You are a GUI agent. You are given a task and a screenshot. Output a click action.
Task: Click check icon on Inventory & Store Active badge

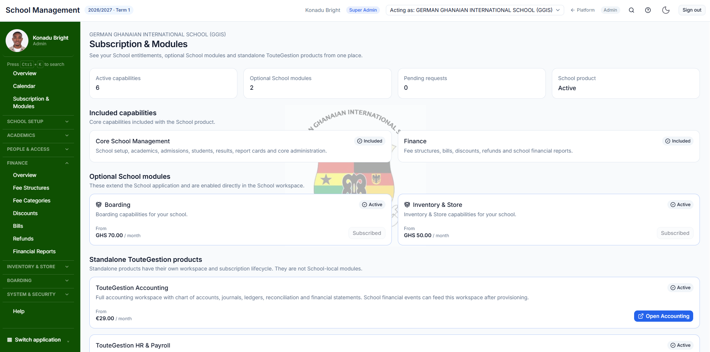tap(673, 205)
